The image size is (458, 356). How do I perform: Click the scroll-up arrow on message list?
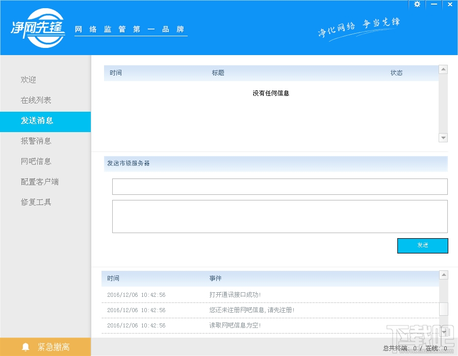click(x=443, y=69)
